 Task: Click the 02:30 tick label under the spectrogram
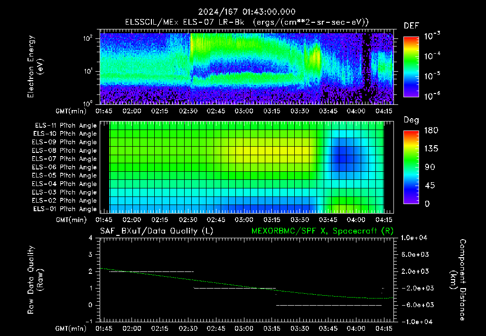[188, 111]
